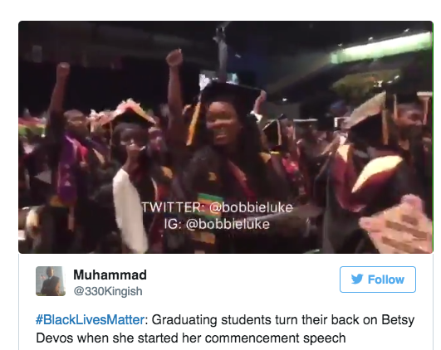Image resolution: width=441 pixels, height=350 pixels.
Task: Click the smiling graduate's black cap in video
Action: click(230, 94)
